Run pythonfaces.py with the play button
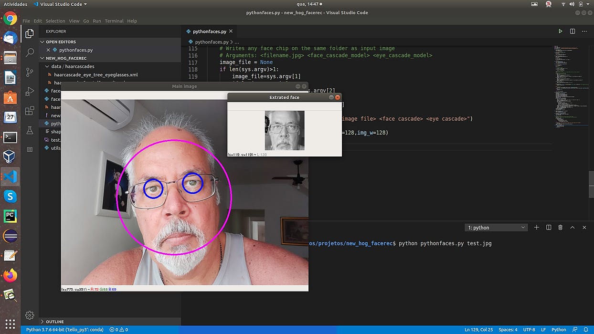Screen dimensions: 594x334 pos(560,31)
